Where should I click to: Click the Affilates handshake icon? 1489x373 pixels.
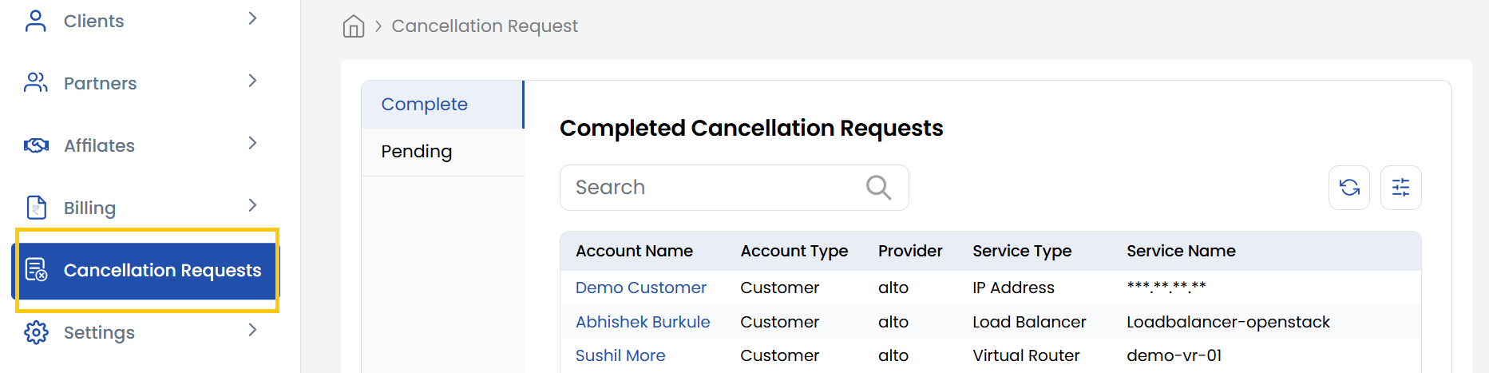(x=36, y=145)
